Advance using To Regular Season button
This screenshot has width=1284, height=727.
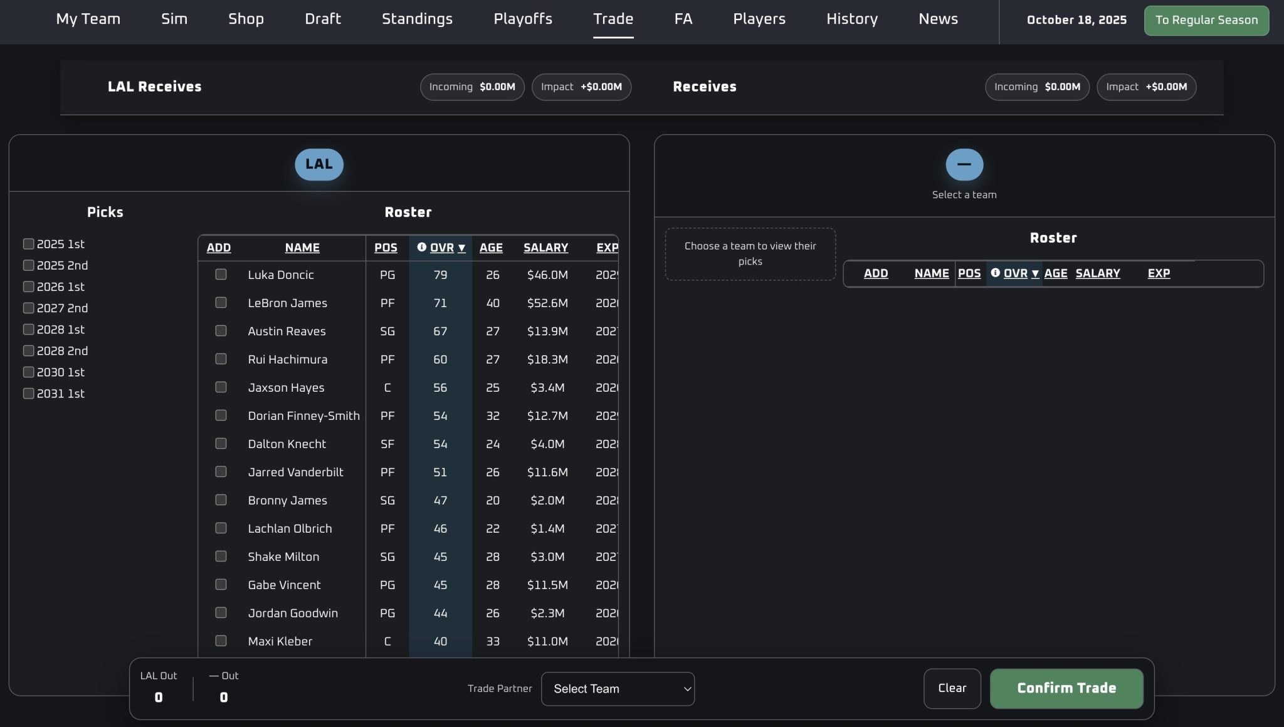tap(1206, 20)
